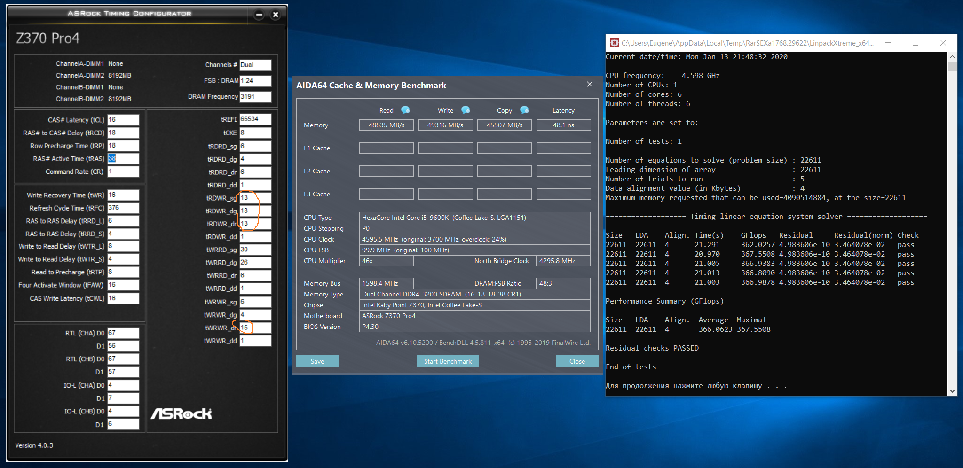Select the Refresh Cycle Time (tRFC) field
Viewport: 963px width, 468px height.
pos(123,208)
